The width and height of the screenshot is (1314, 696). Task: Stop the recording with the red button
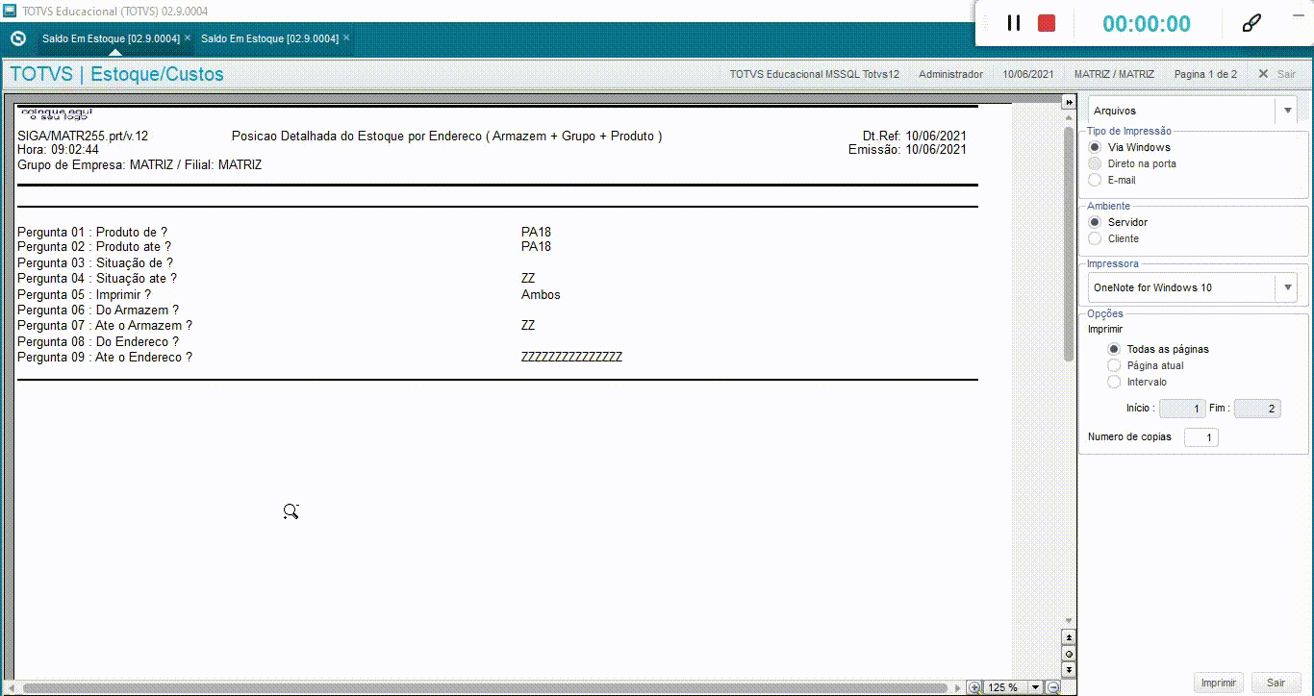click(x=1047, y=23)
